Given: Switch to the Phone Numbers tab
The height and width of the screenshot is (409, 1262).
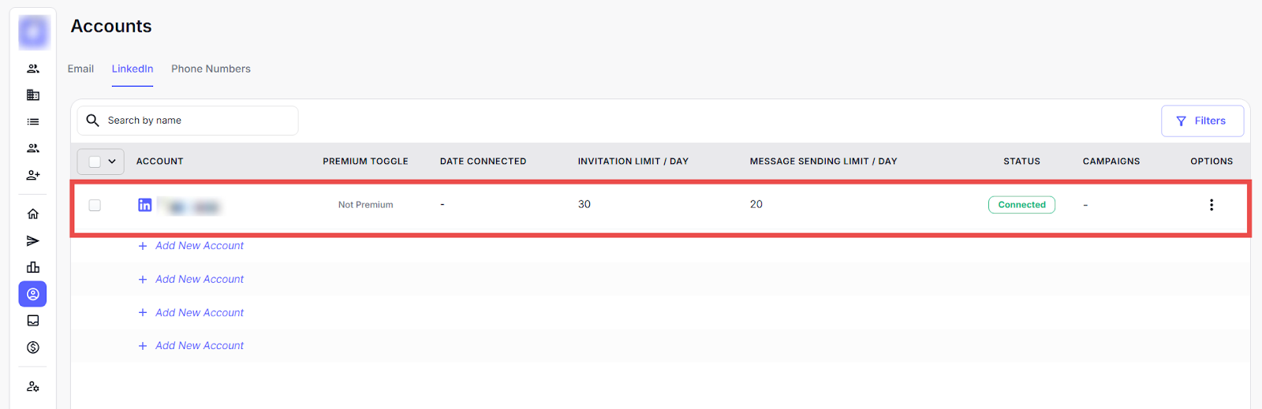Looking at the screenshot, I should pyautogui.click(x=211, y=69).
